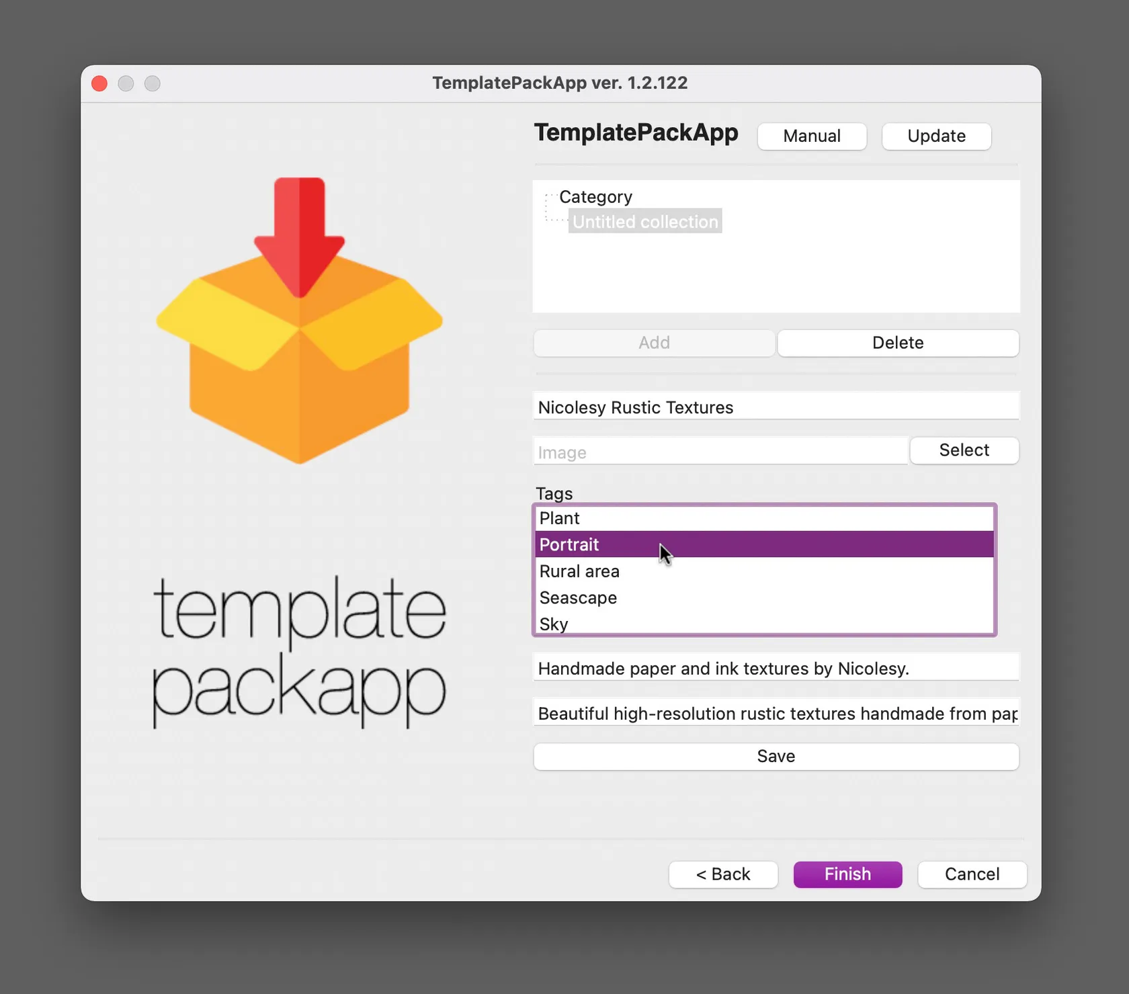Select the Category tree root

595,197
